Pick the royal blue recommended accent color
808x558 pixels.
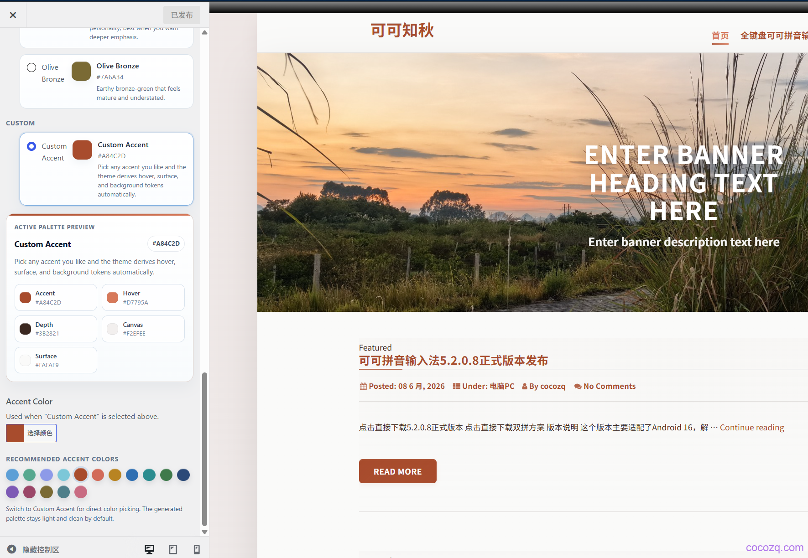pyautogui.click(x=132, y=475)
